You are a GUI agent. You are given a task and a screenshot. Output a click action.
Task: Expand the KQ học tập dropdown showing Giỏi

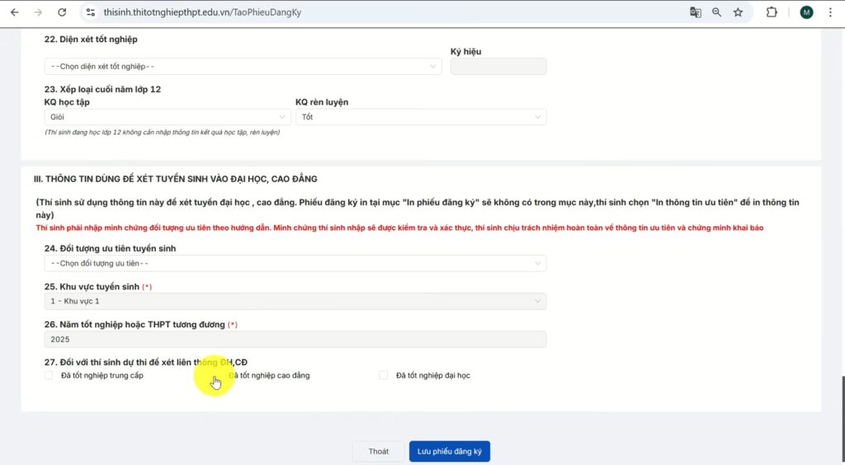[x=168, y=117]
